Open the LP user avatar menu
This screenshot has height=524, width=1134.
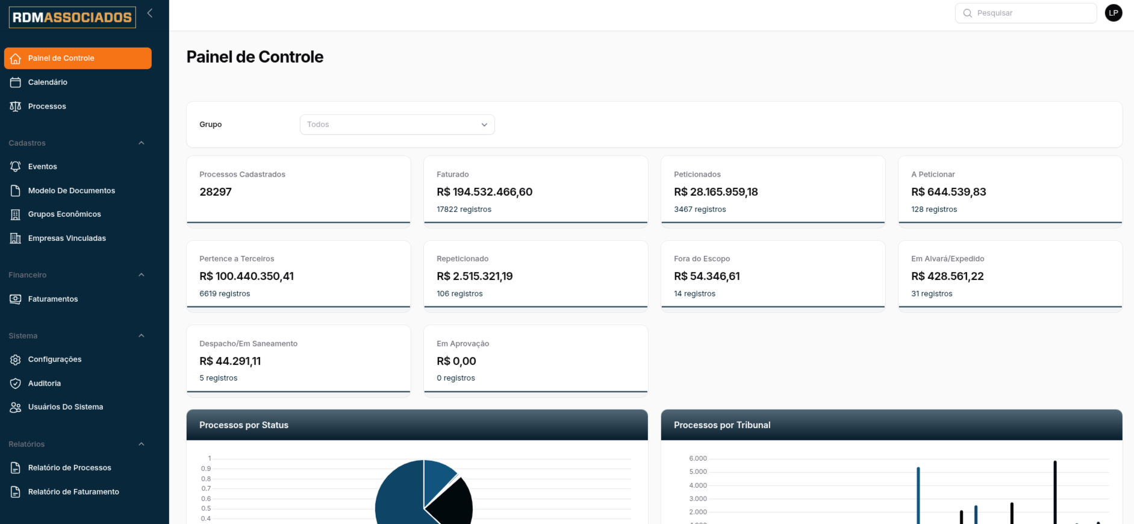1114,13
